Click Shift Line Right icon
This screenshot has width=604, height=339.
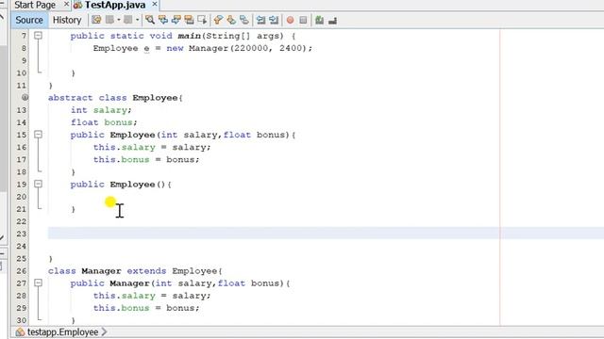(274, 20)
